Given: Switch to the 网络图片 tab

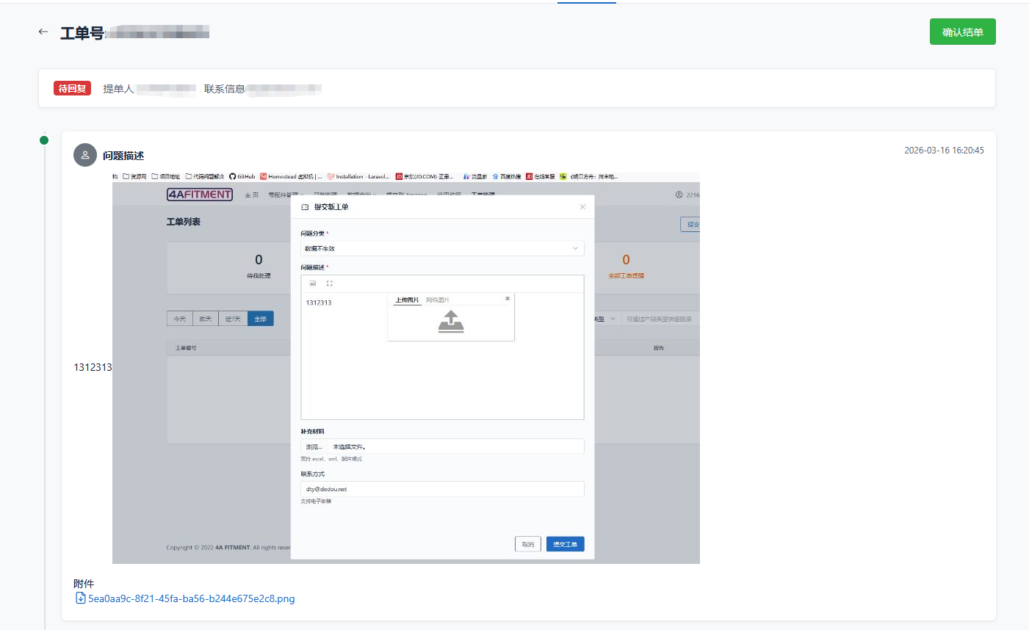Looking at the screenshot, I should [x=438, y=300].
